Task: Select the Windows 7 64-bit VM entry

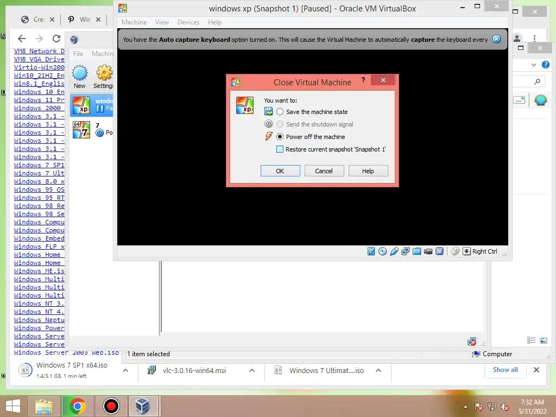Action: pyautogui.click(x=91, y=130)
